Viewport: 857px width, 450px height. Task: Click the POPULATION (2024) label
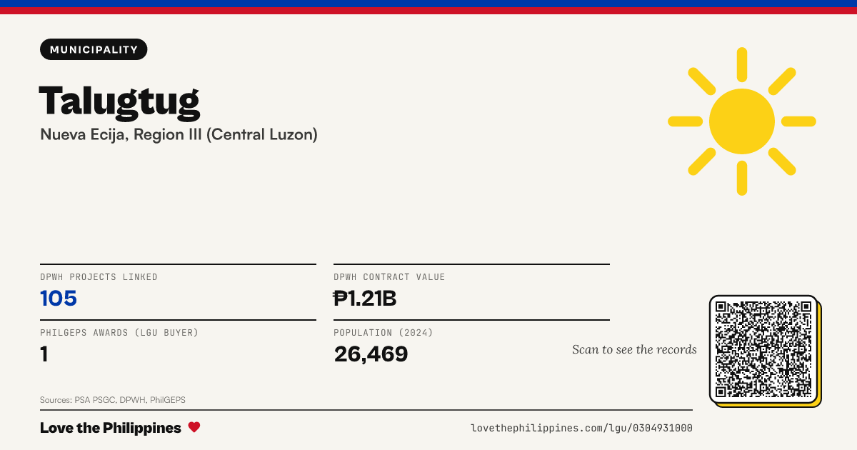(x=384, y=333)
